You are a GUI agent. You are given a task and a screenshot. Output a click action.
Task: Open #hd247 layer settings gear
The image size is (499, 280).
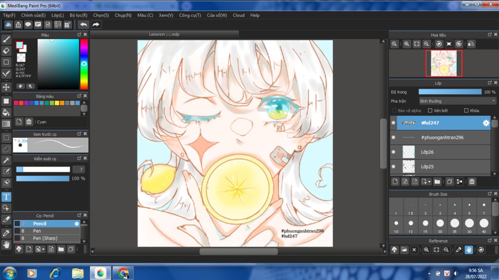486,123
